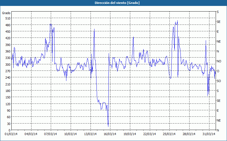Click the 300 degree axis label
This screenshot has width=227, height=141.
coord(8,65)
